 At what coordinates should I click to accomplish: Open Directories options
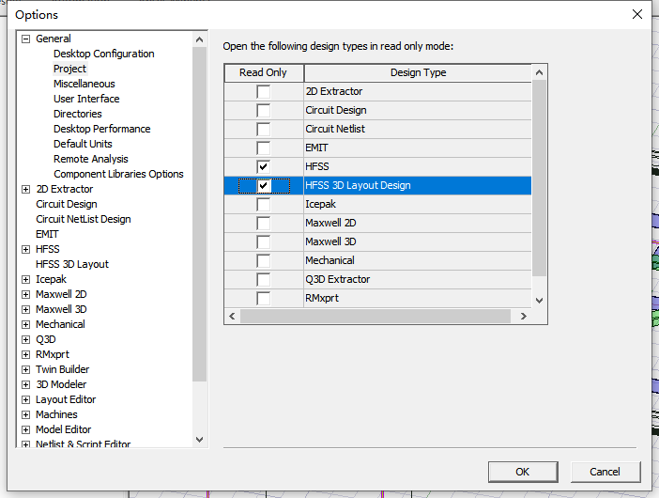(78, 114)
